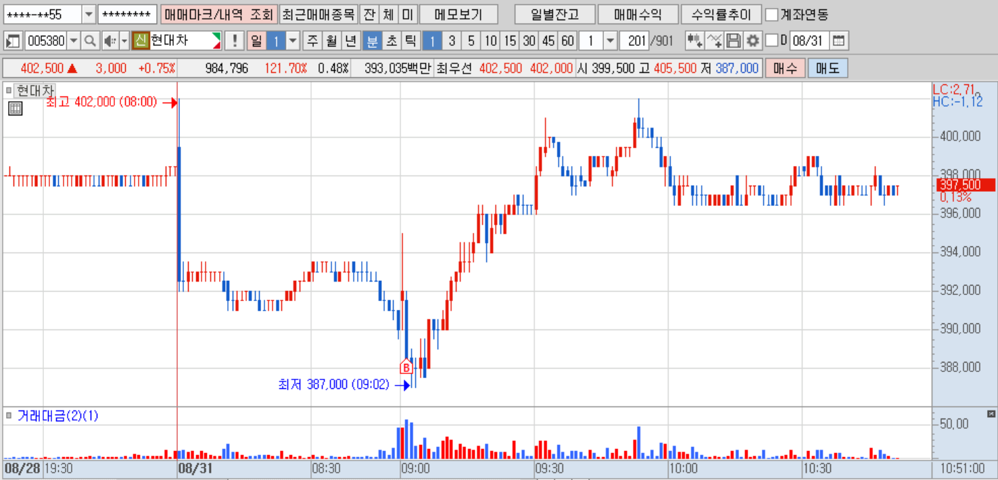Image resolution: width=998 pixels, height=480 pixels.
Task: Select the 15-minute interval button
Action: tap(510, 41)
